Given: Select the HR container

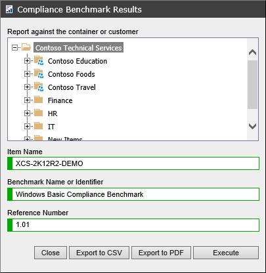Looking at the screenshot, I should pyautogui.click(x=53, y=114).
